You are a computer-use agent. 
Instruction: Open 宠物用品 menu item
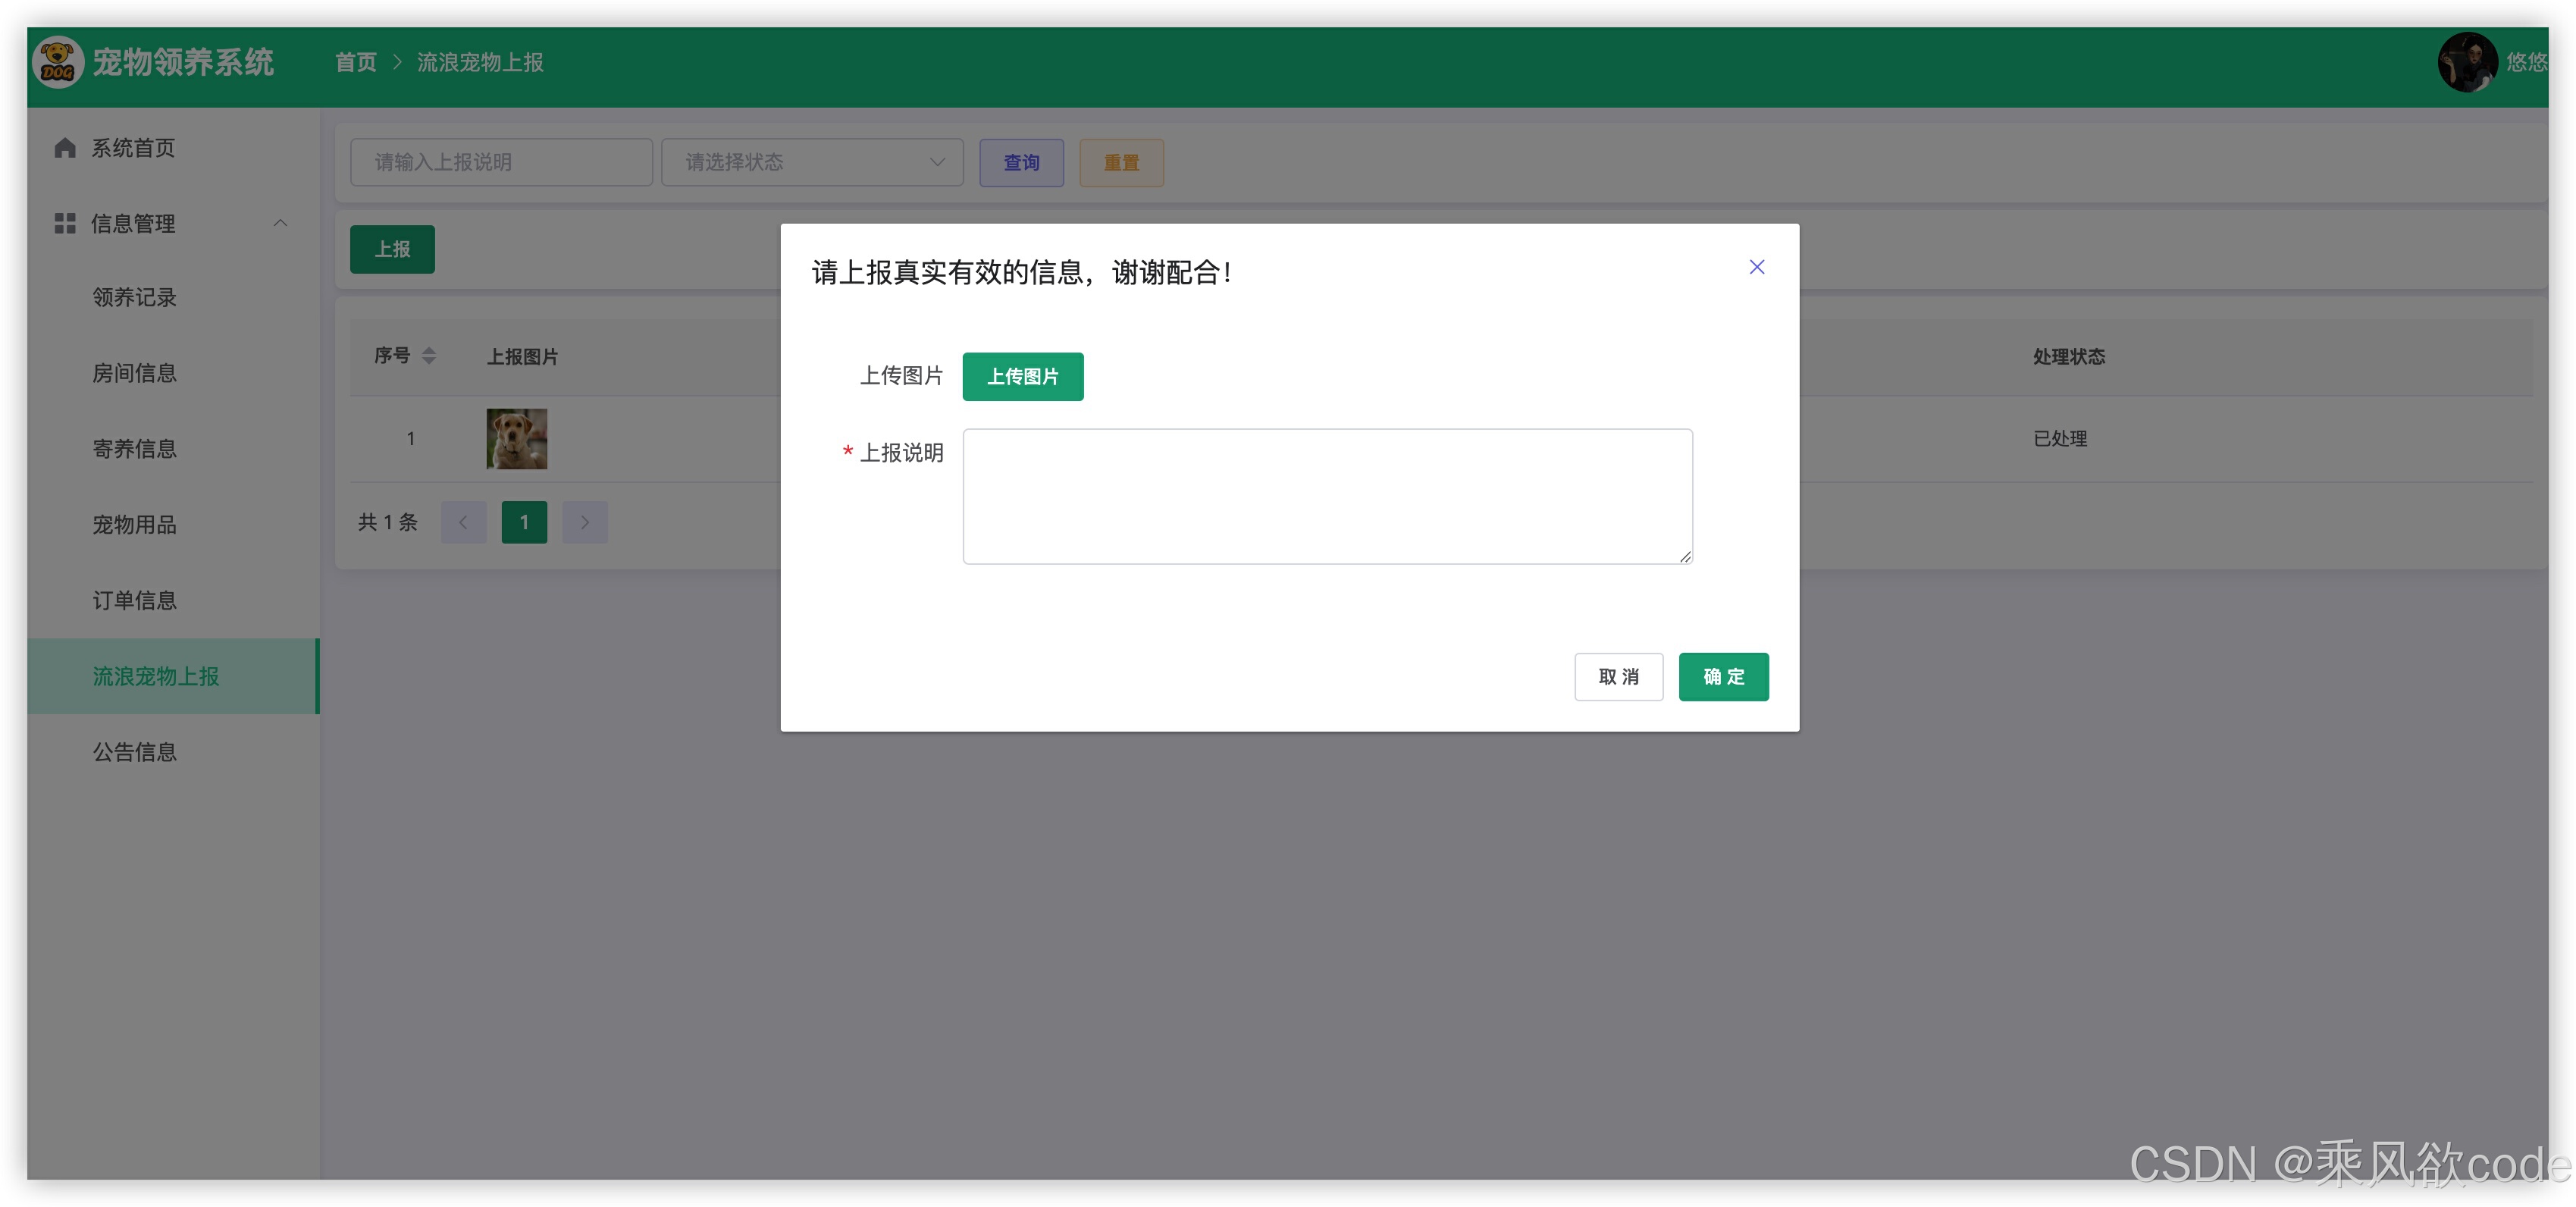[x=134, y=524]
